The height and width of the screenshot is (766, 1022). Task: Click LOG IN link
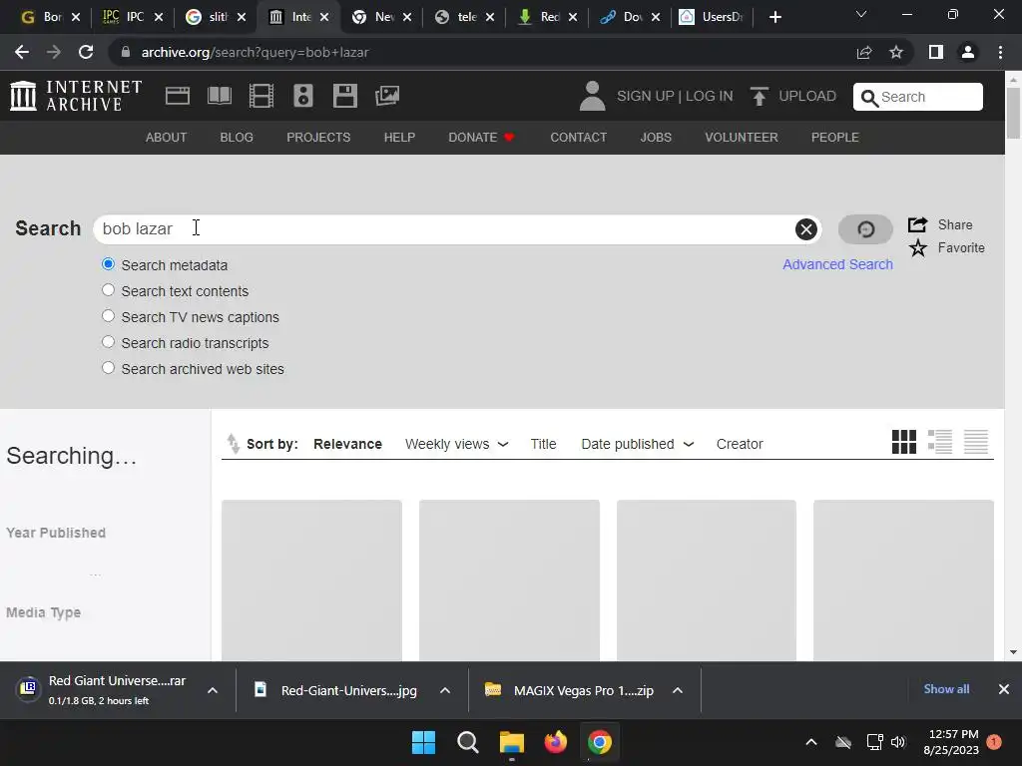pos(710,97)
